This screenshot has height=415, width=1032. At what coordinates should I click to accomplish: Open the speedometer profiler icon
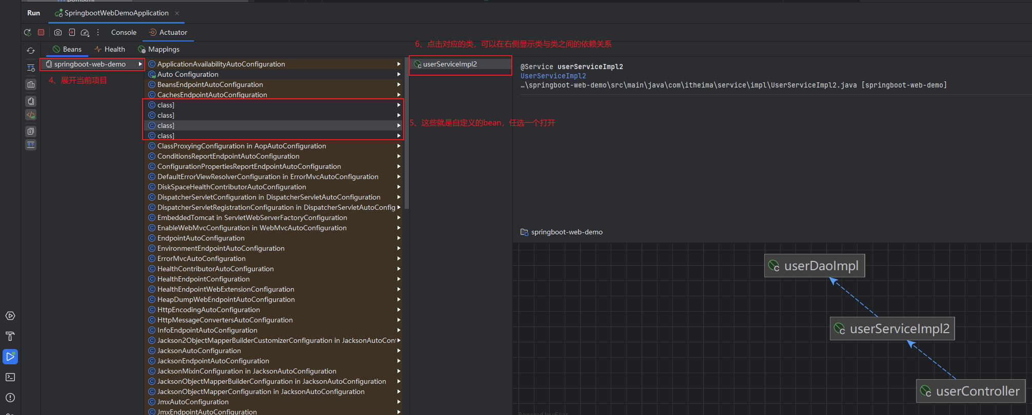(85, 32)
